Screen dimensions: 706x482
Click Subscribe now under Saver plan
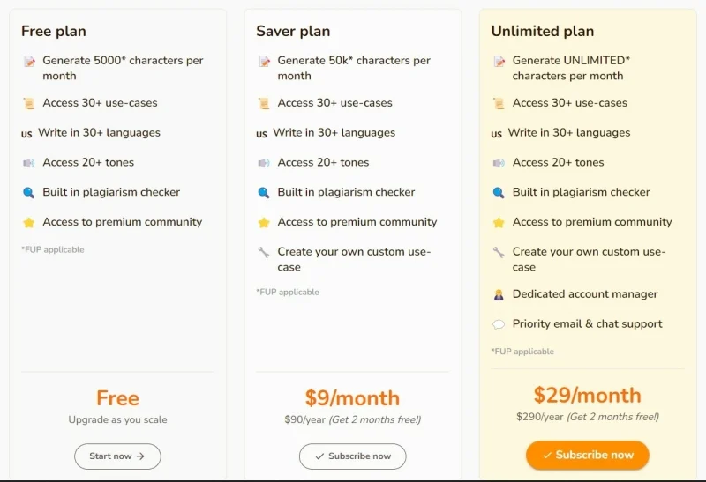coord(352,456)
